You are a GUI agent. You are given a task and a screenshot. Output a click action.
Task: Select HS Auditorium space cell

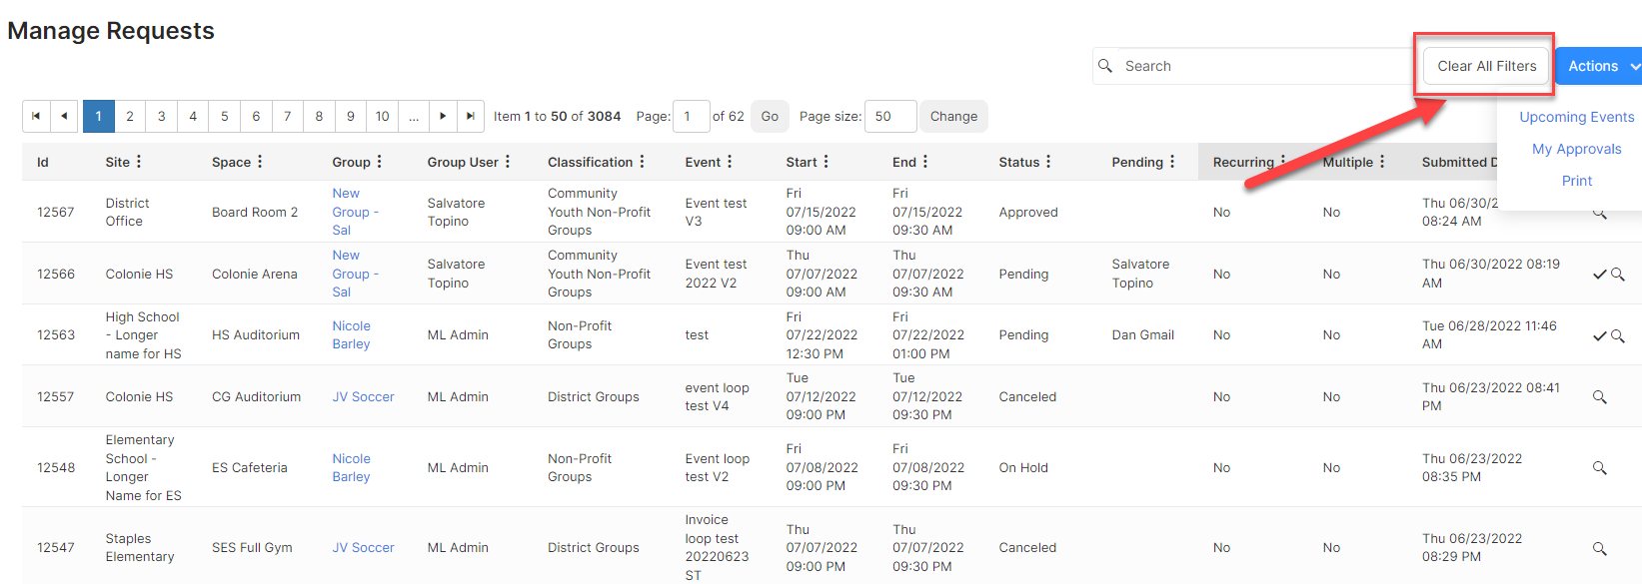click(256, 335)
